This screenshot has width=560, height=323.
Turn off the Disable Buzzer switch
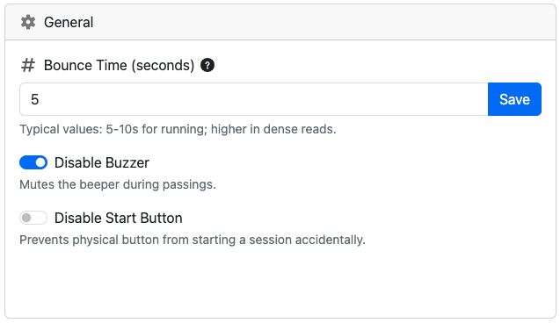[x=33, y=162]
